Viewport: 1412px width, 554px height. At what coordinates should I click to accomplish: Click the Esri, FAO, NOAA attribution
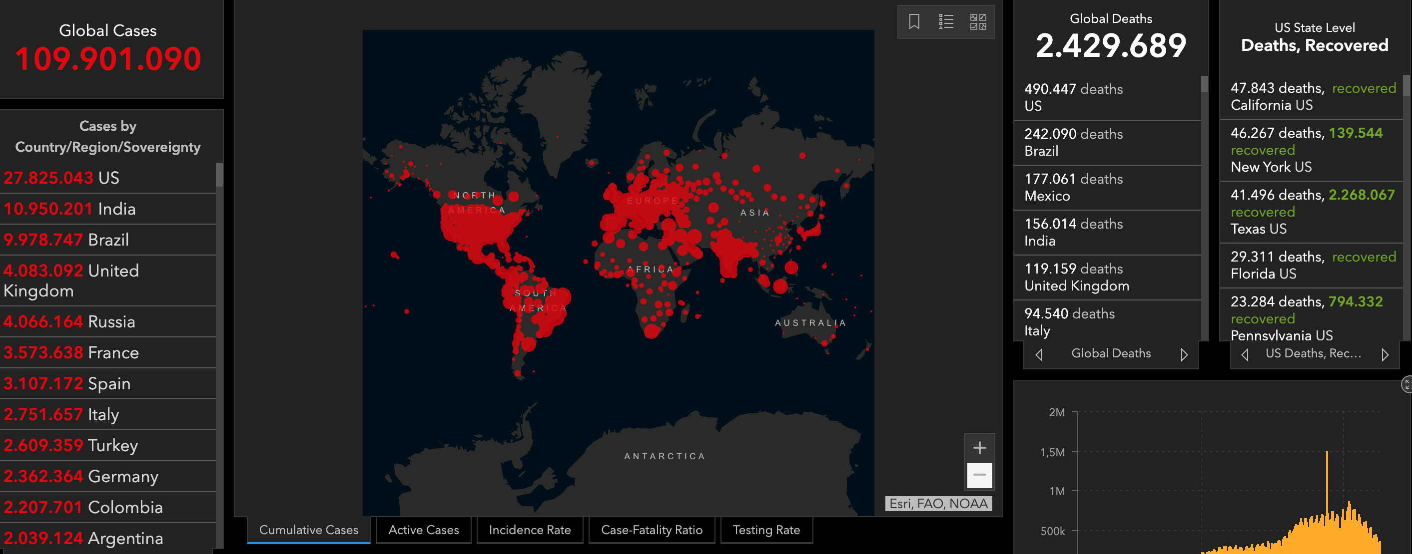tap(938, 504)
